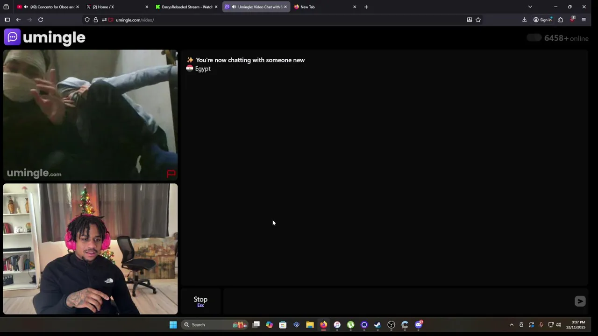Screen dimensions: 598x336
Task: Open the iTunes music taskbar icon
Action: 337,325
